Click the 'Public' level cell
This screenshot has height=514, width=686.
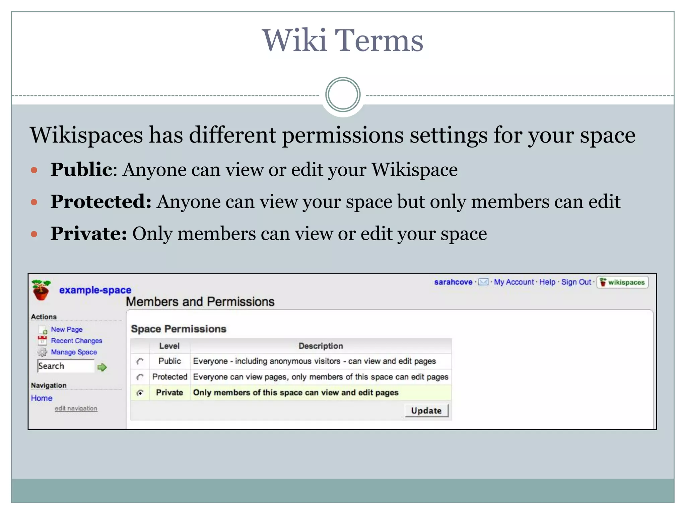[x=169, y=361]
